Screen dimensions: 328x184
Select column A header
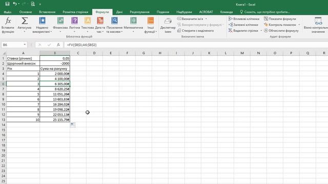point(23,53)
